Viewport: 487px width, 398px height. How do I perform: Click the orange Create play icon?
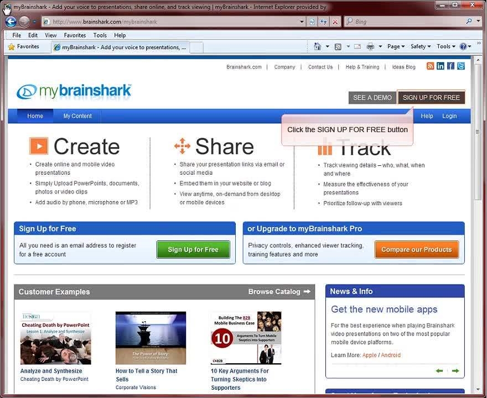point(39,146)
